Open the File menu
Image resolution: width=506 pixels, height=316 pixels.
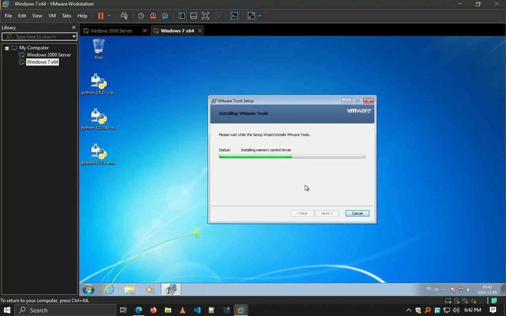[x=8, y=16]
